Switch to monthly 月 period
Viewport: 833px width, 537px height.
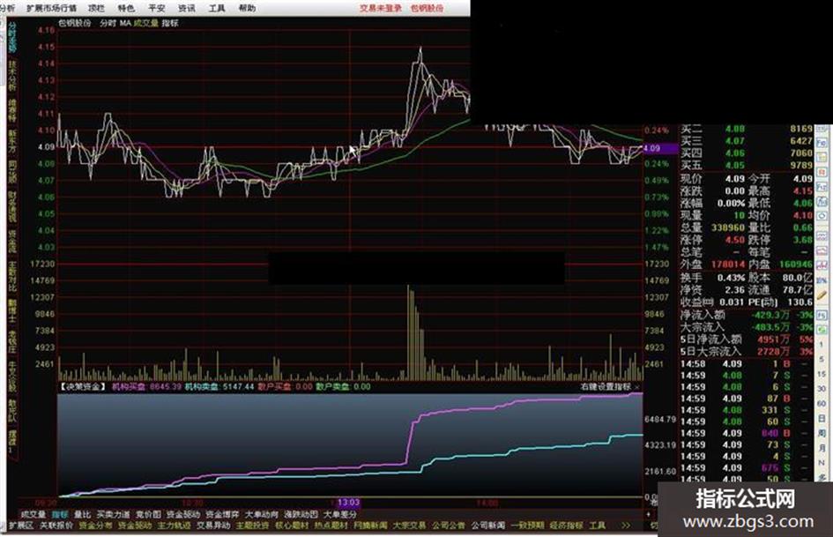coord(822,448)
